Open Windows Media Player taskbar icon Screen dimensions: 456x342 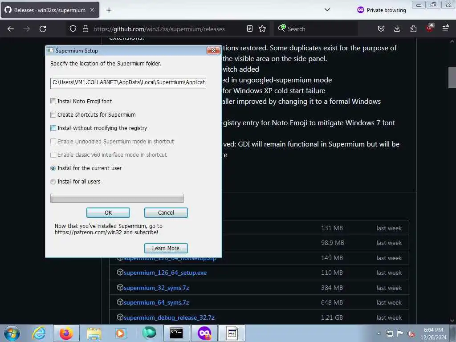point(120,333)
